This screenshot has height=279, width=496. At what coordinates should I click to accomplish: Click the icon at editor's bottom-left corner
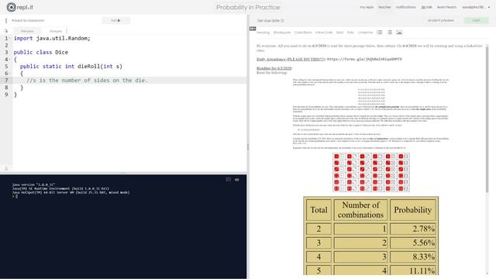point(6,168)
